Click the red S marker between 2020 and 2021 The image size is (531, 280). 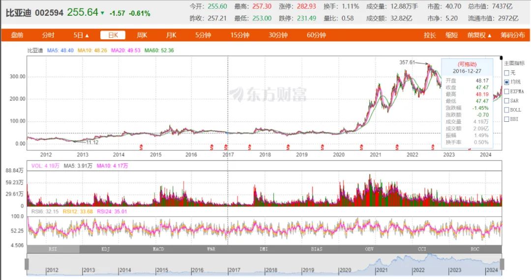(x=361, y=147)
